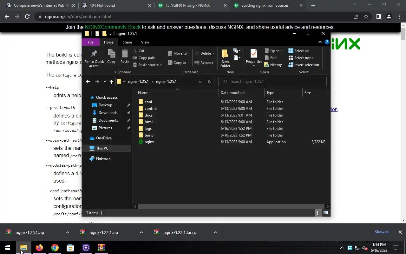Click the Search nginx-1.25.1 field
This screenshot has width=406, height=254.
pyautogui.click(x=272, y=82)
